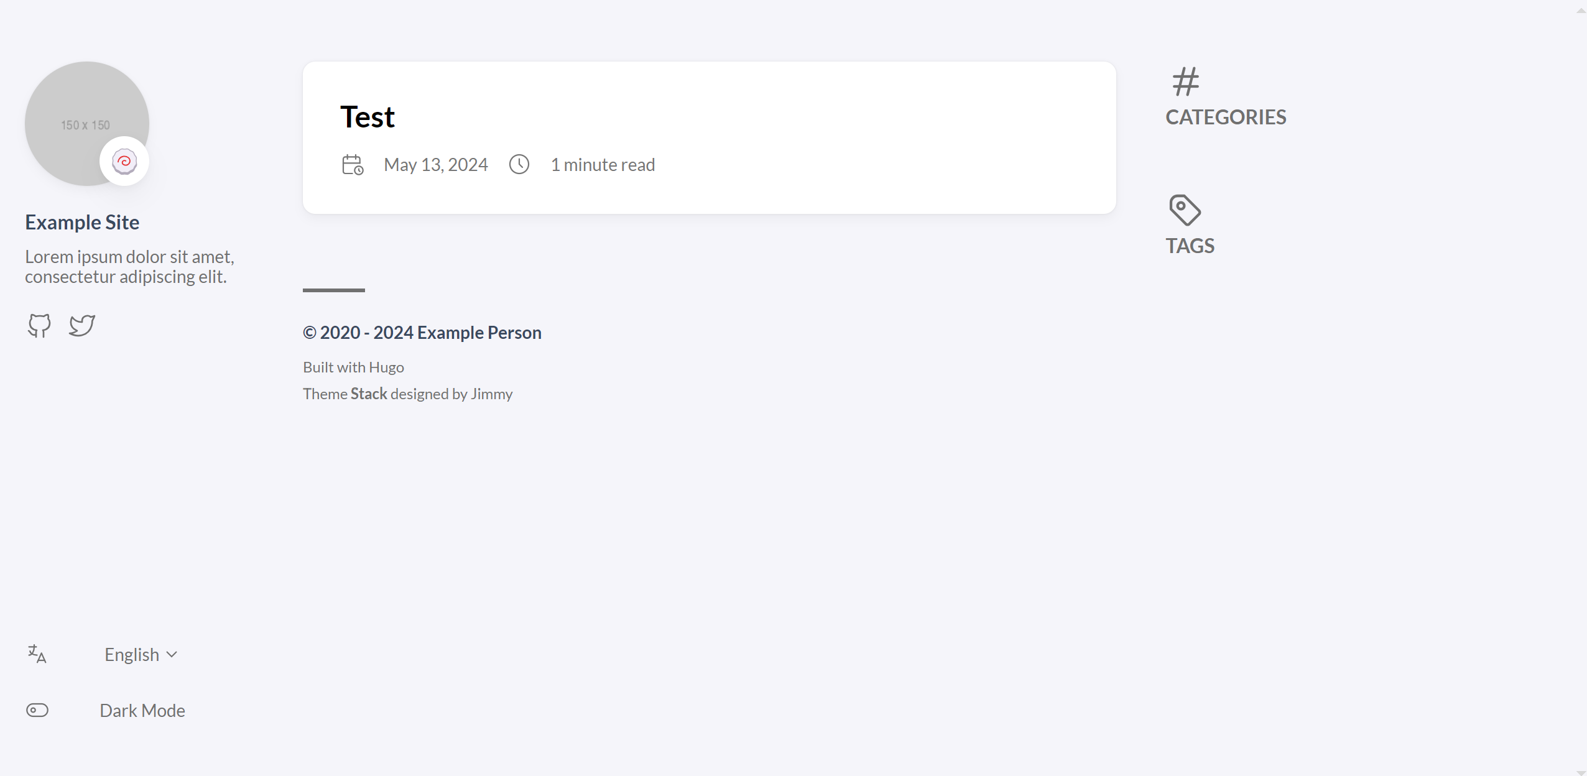Enable Dark Mode via its label
1587x776 pixels.
coord(142,711)
